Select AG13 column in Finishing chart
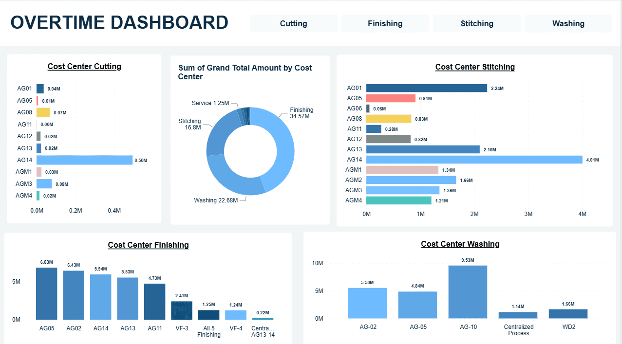622x344 pixels. point(128,298)
